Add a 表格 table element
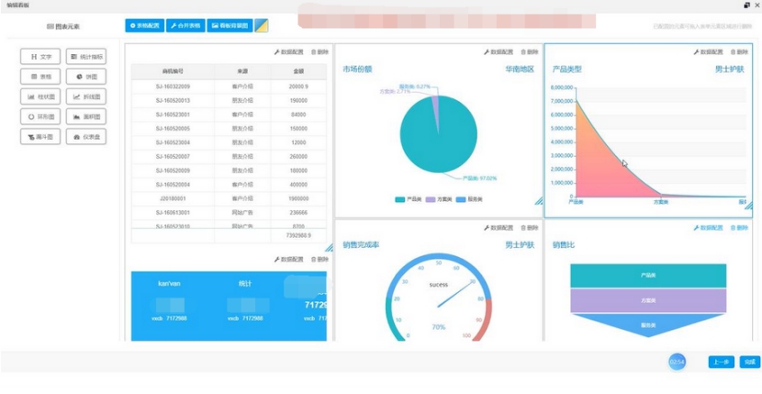 40,76
